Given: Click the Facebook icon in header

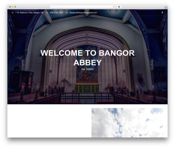Looking at the screenshot, I should pyautogui.click(x=162, y=13).
